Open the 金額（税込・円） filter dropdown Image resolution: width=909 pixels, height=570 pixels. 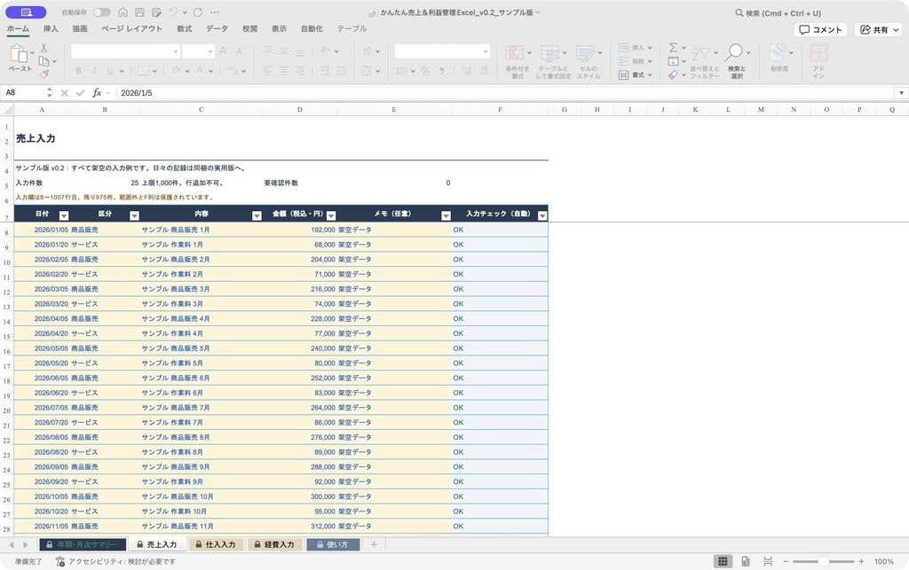(331, 215)
